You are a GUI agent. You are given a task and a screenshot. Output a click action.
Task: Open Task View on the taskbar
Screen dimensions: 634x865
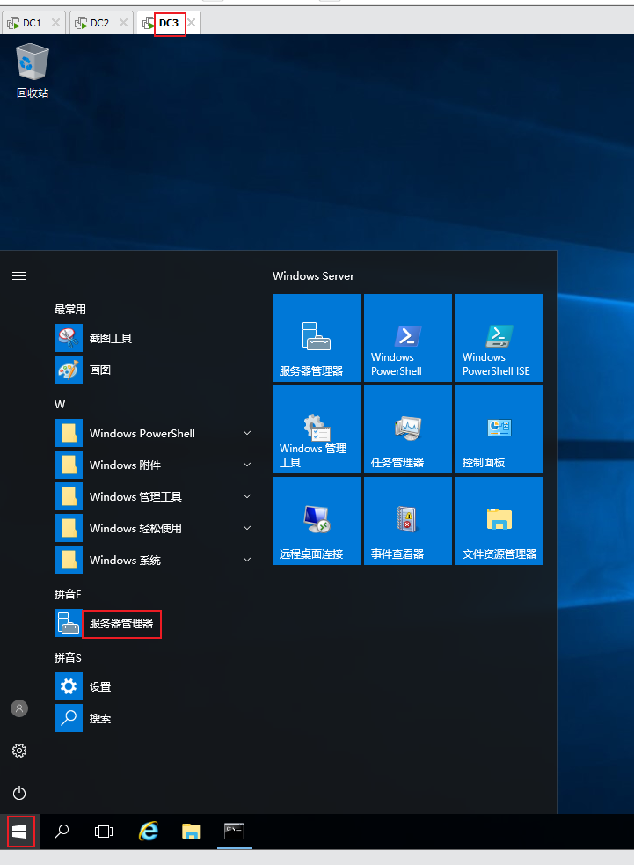click(104, 832)
